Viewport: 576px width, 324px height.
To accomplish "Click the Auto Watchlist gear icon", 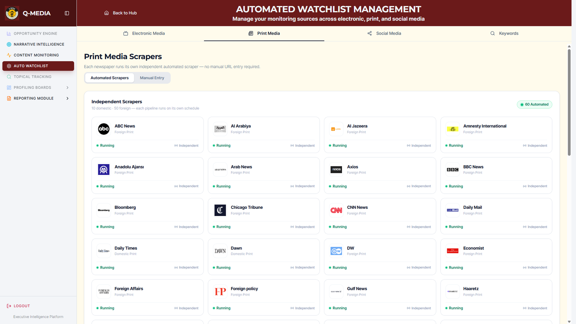I will pos(9,66).
